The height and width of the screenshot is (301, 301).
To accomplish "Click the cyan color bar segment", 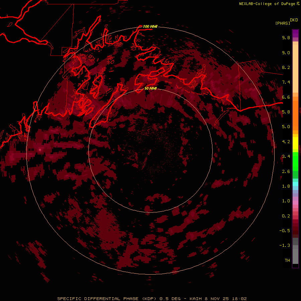I will coord(295,184).
